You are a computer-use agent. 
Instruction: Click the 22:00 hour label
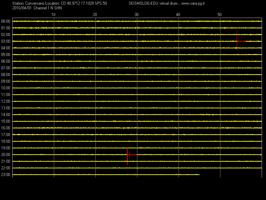(6, 168)
